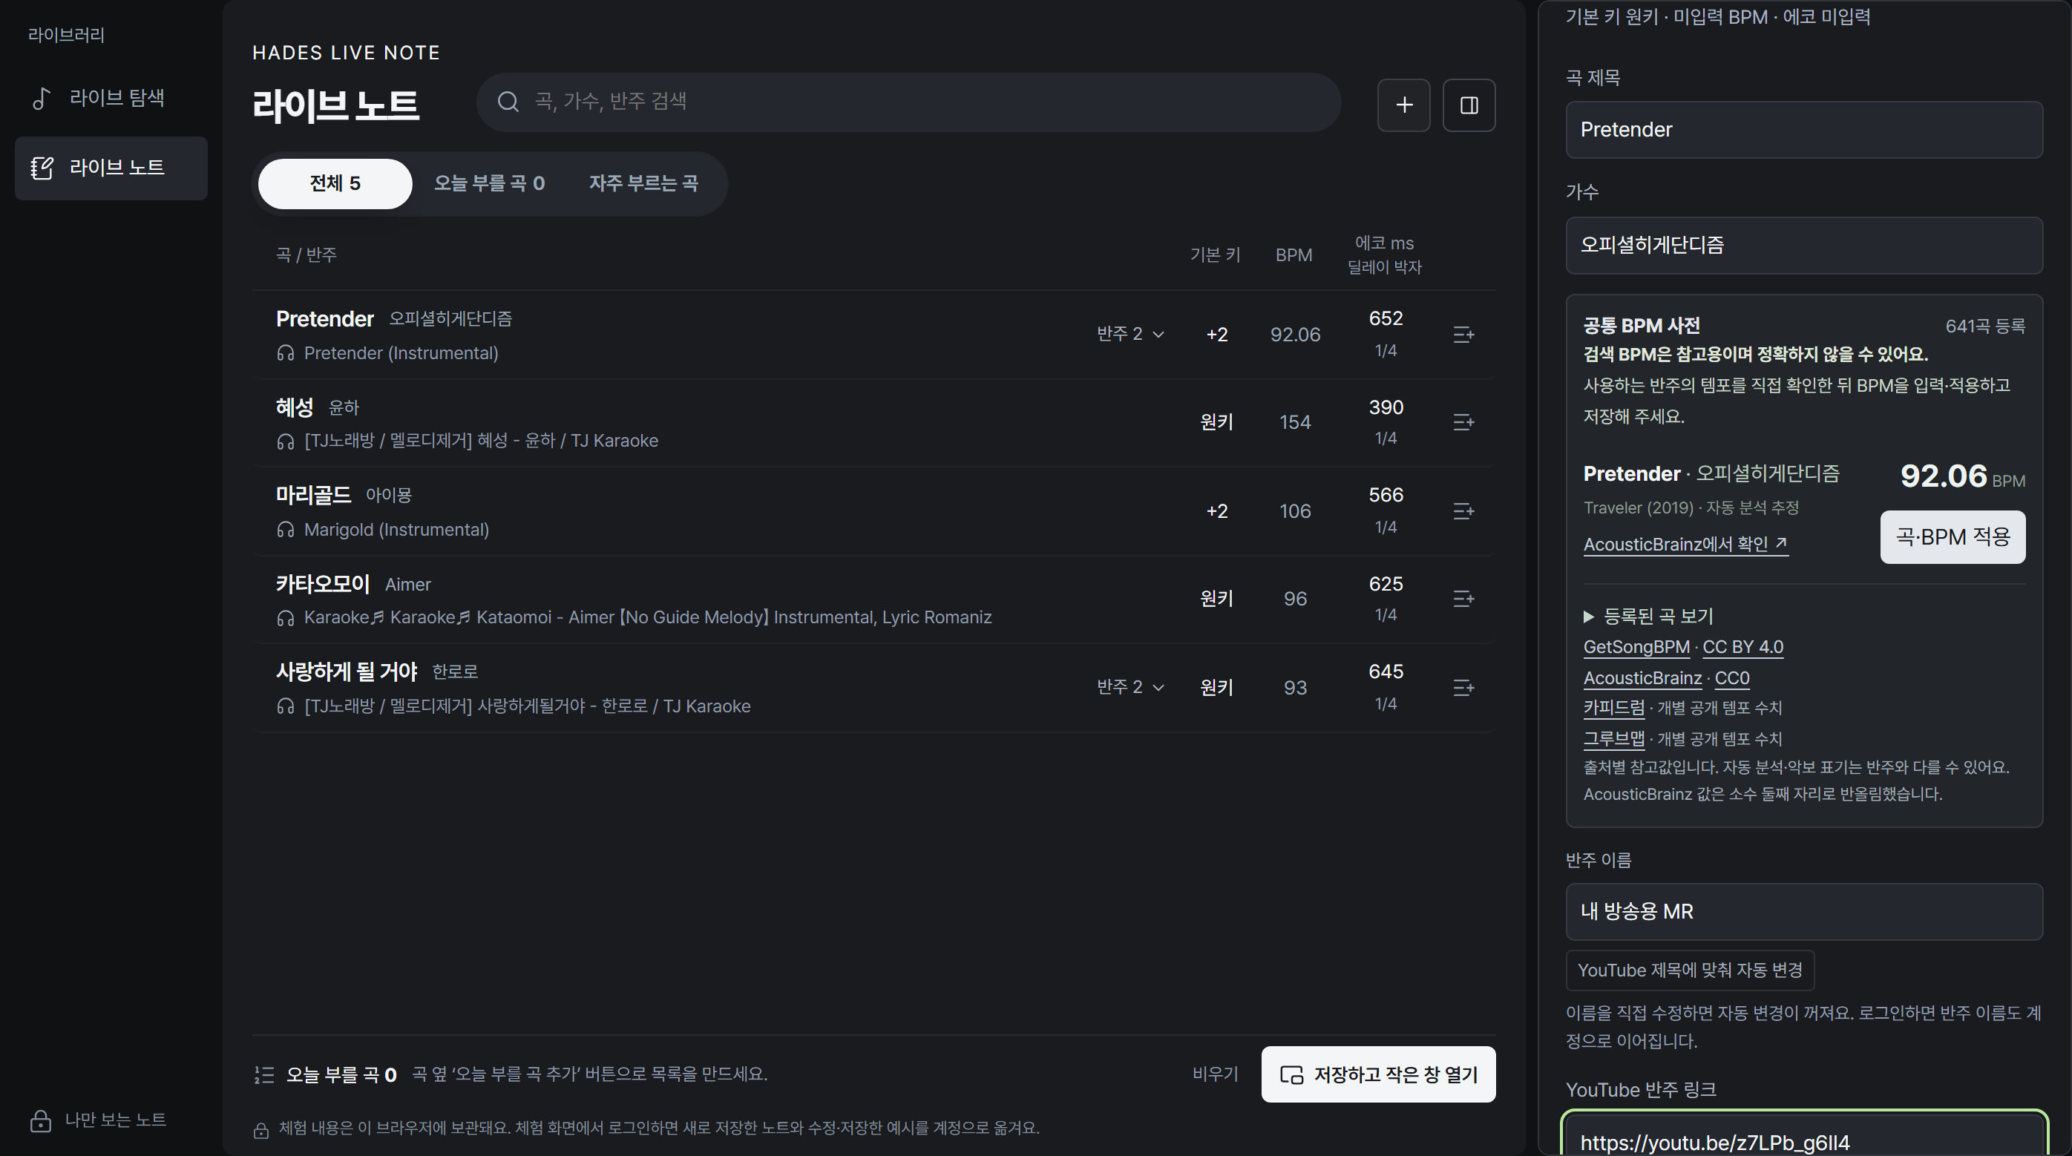Add 사랑하게 될 거야 to today's list
This screenshot has height=1156, width=2072.
click(1463, 687)
